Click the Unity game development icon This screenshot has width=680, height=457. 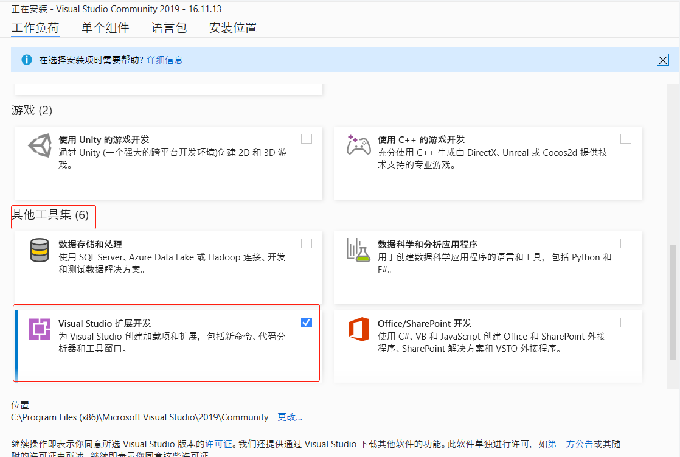click(40, 145)
